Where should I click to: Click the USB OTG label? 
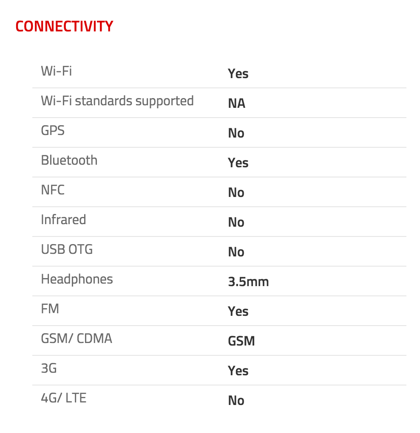pos(67,249)
